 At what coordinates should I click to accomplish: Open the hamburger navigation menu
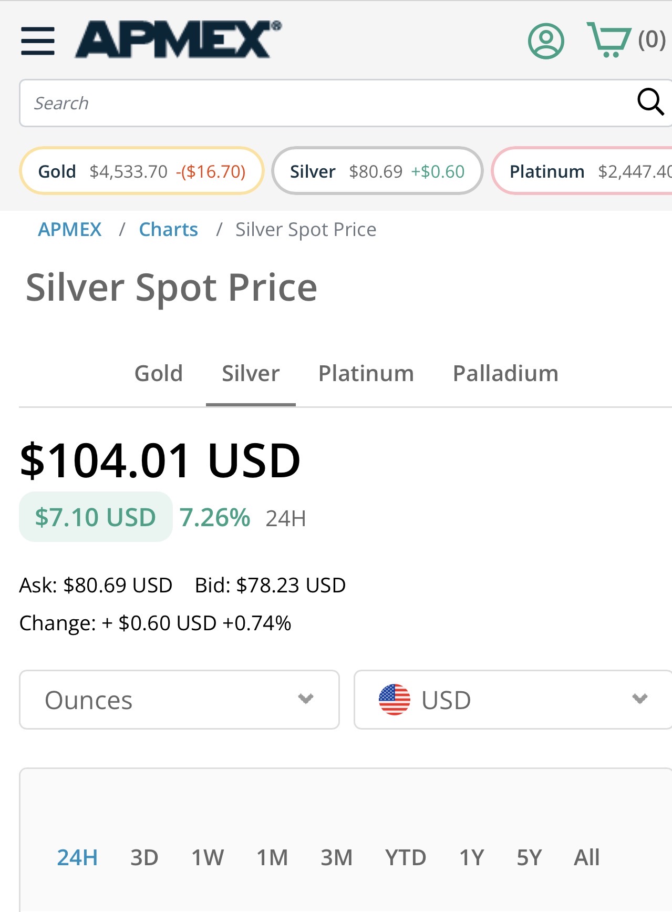(x=38, y=41)
